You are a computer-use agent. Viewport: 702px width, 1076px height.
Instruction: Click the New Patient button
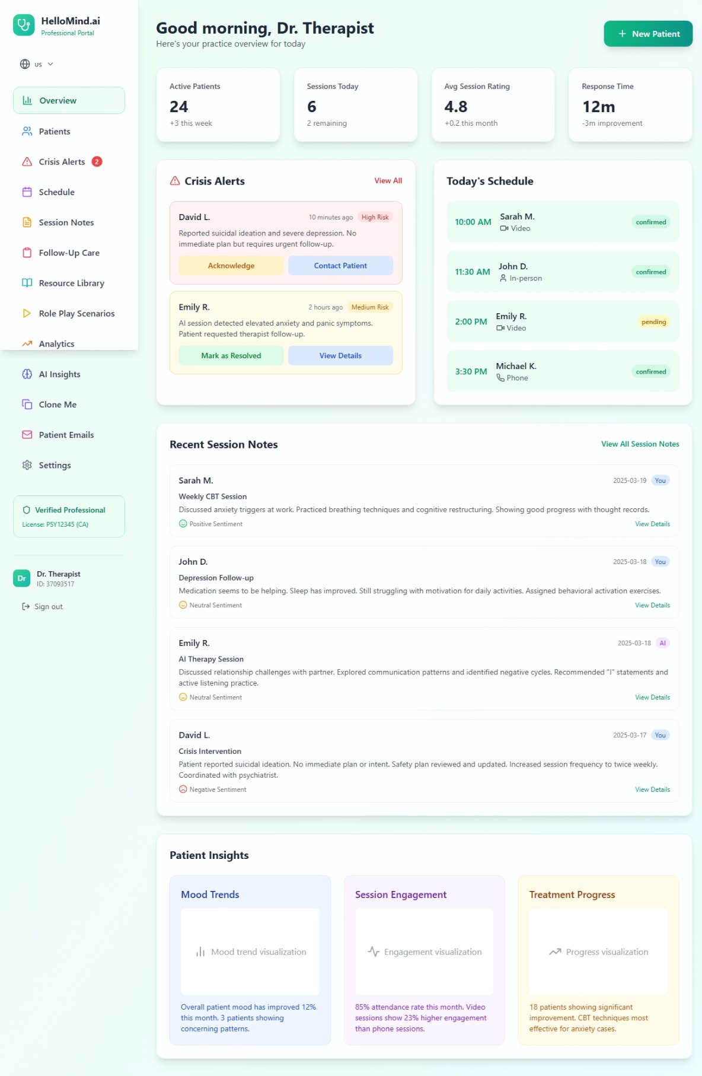pos(648,34)
